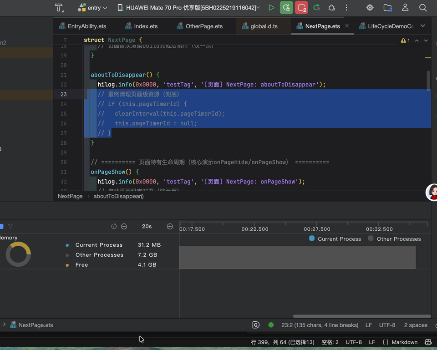Click the green Run play icon
Image resolution: width=437 pixels, height=350 pixels.
coord(271,8)
